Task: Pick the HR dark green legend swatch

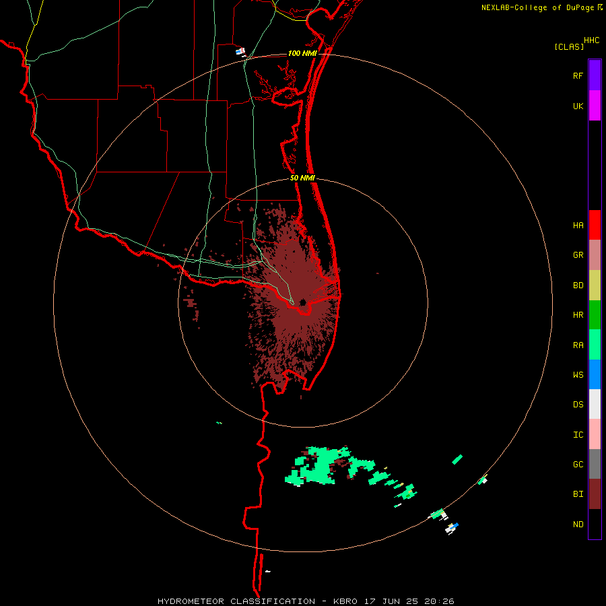Action: [x=595, y=315]
